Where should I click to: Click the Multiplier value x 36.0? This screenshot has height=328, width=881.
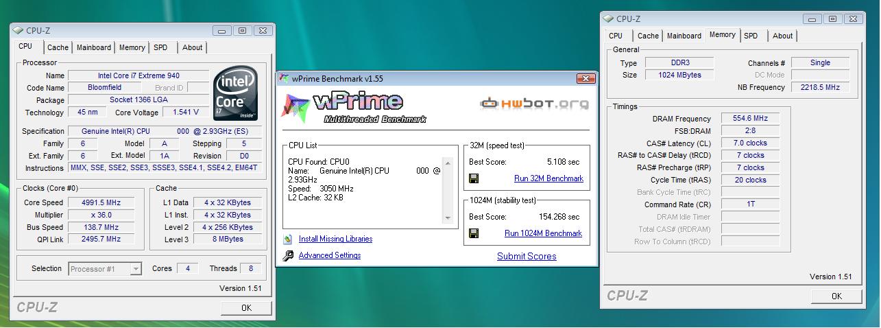pyautogui.click(x=101, y=215)
